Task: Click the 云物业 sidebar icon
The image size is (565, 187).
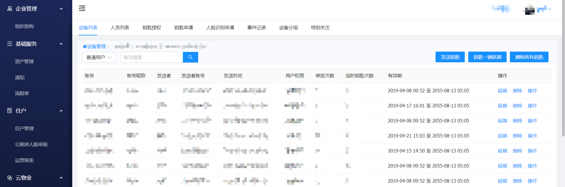Action: point(10,178)
